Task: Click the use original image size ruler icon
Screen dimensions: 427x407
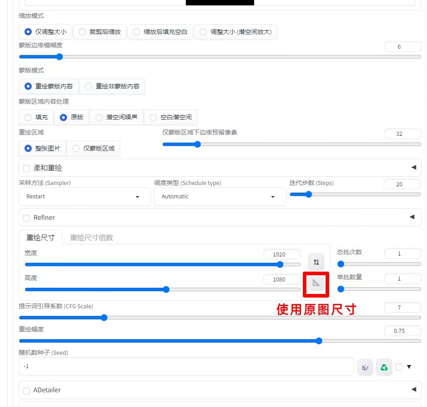Action: point(316,283)
